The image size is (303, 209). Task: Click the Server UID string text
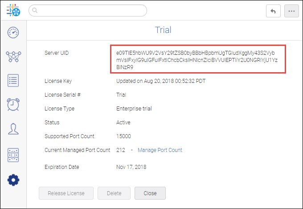[x=197, y=60]
